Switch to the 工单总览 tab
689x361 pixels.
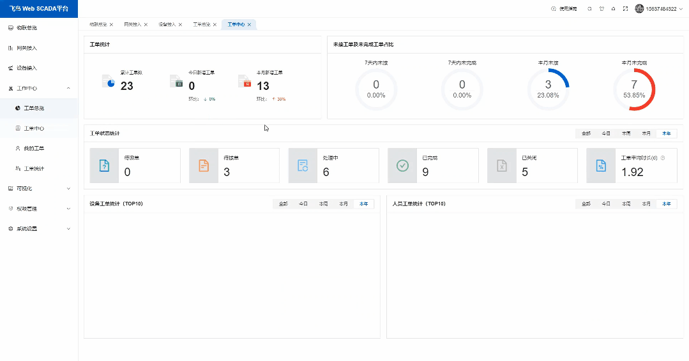(201, 25)
